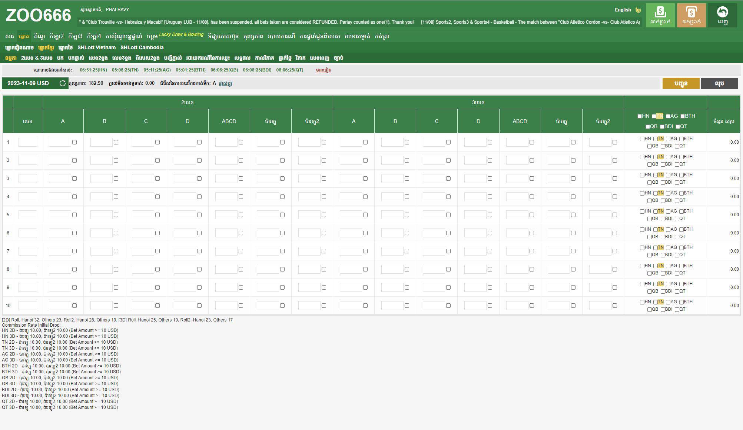Focus row 6's 3-digit ABCD amount field
Viewport: 743px width, 430px height.
tap(517, 233)
